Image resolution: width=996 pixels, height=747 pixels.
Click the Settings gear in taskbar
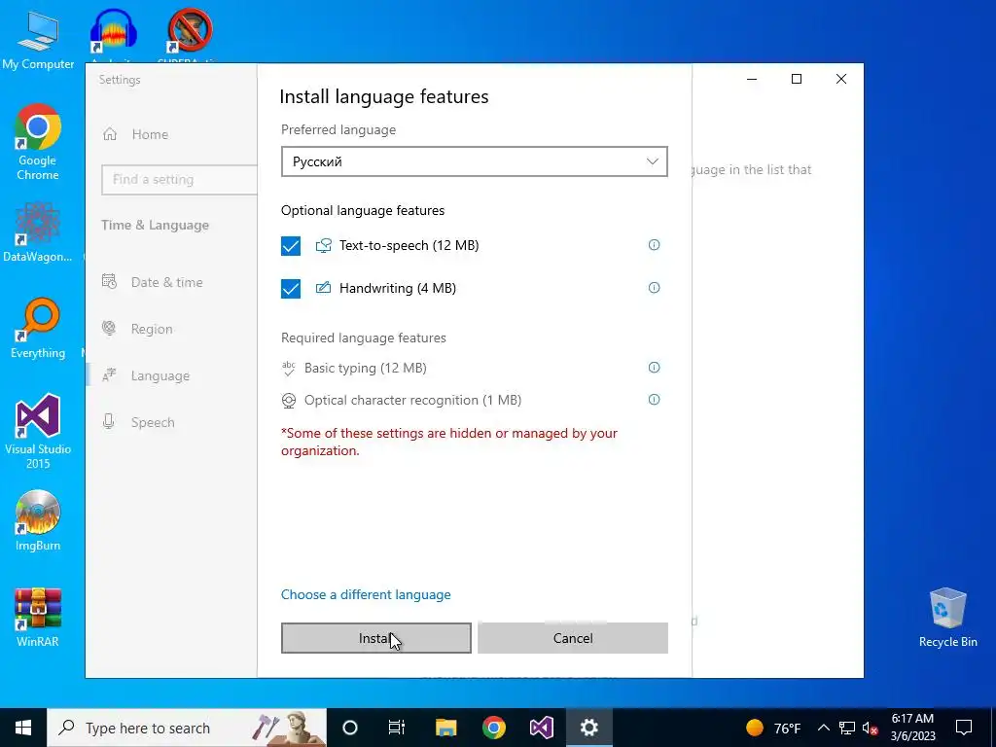(589, 728)
